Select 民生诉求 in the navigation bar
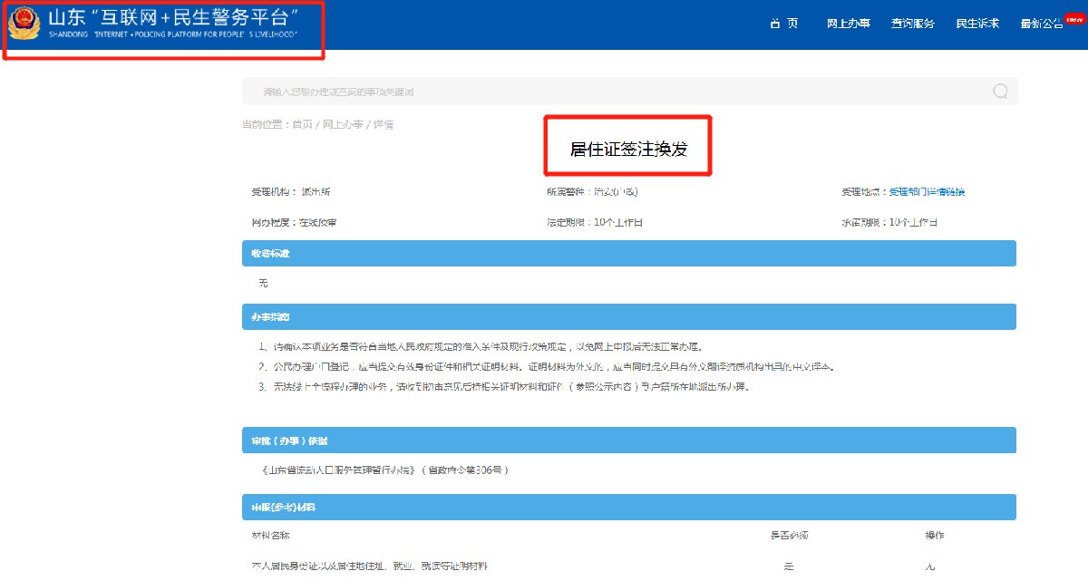 pos(976,24)
